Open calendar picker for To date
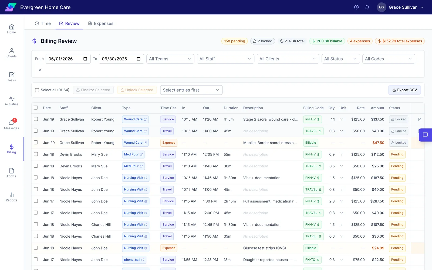Image resolution: width=432 pixels, height=270 pixels. tap(139, 59)
